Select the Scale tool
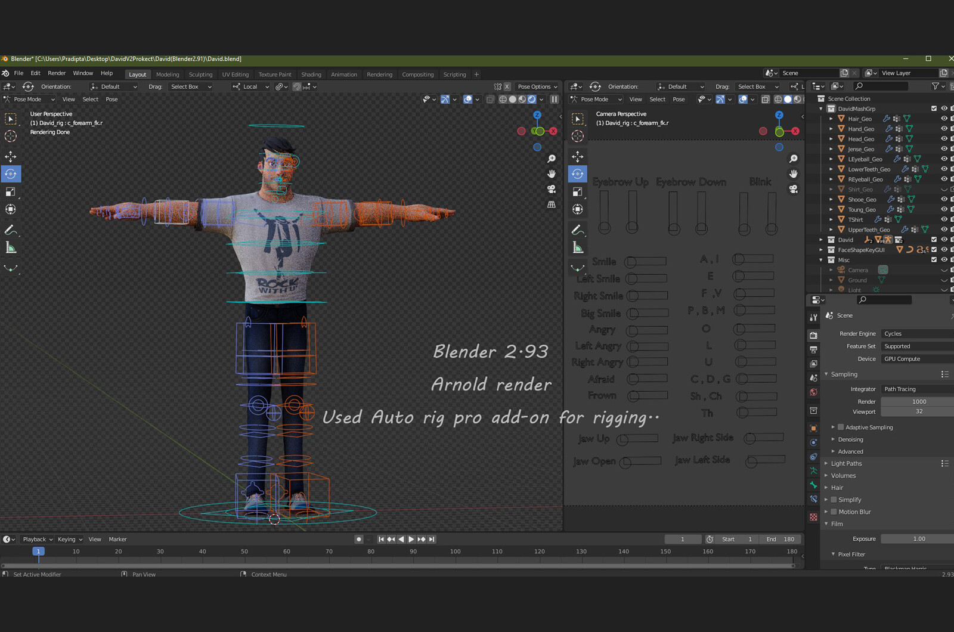 pyautogui.click(x=11, y=191)
